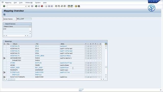This screenshot has width=163, height=92.
Task: Click Mappings top scroll-up arrow
Action: pos(106,46)
